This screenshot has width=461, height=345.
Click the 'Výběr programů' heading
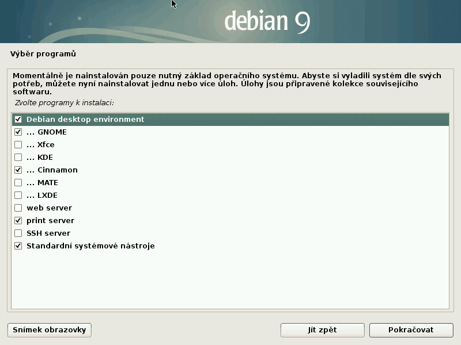tap(43, 53)
